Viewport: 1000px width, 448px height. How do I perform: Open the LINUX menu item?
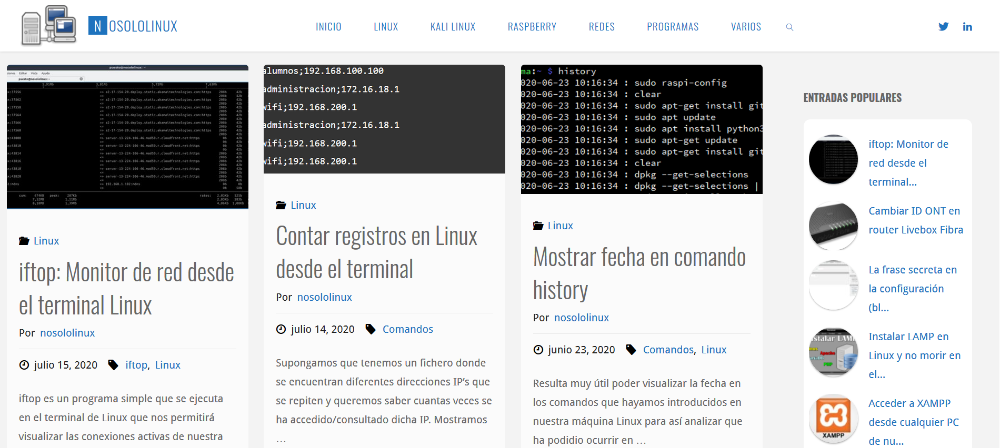[386, 27]
